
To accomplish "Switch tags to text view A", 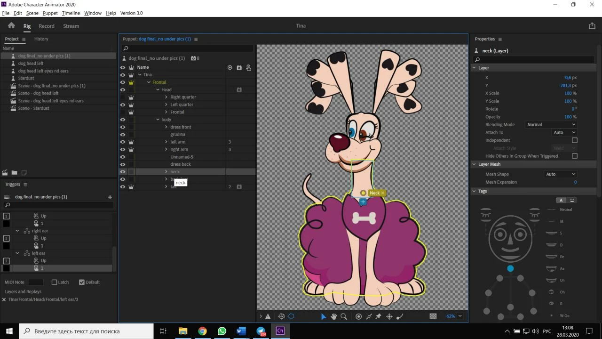I will (561, 200).
